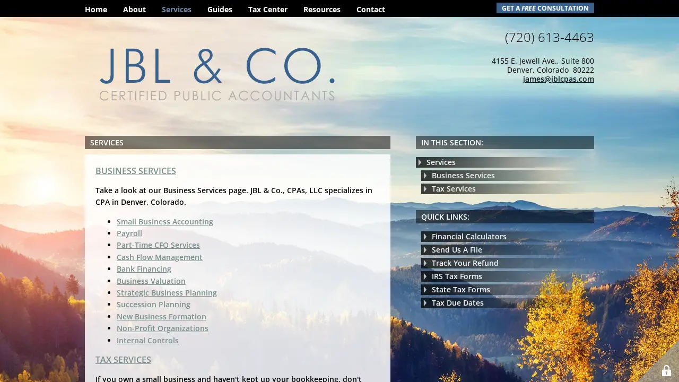
Task: Open Non-Profit Organizations link
Action: pos(162,328)
